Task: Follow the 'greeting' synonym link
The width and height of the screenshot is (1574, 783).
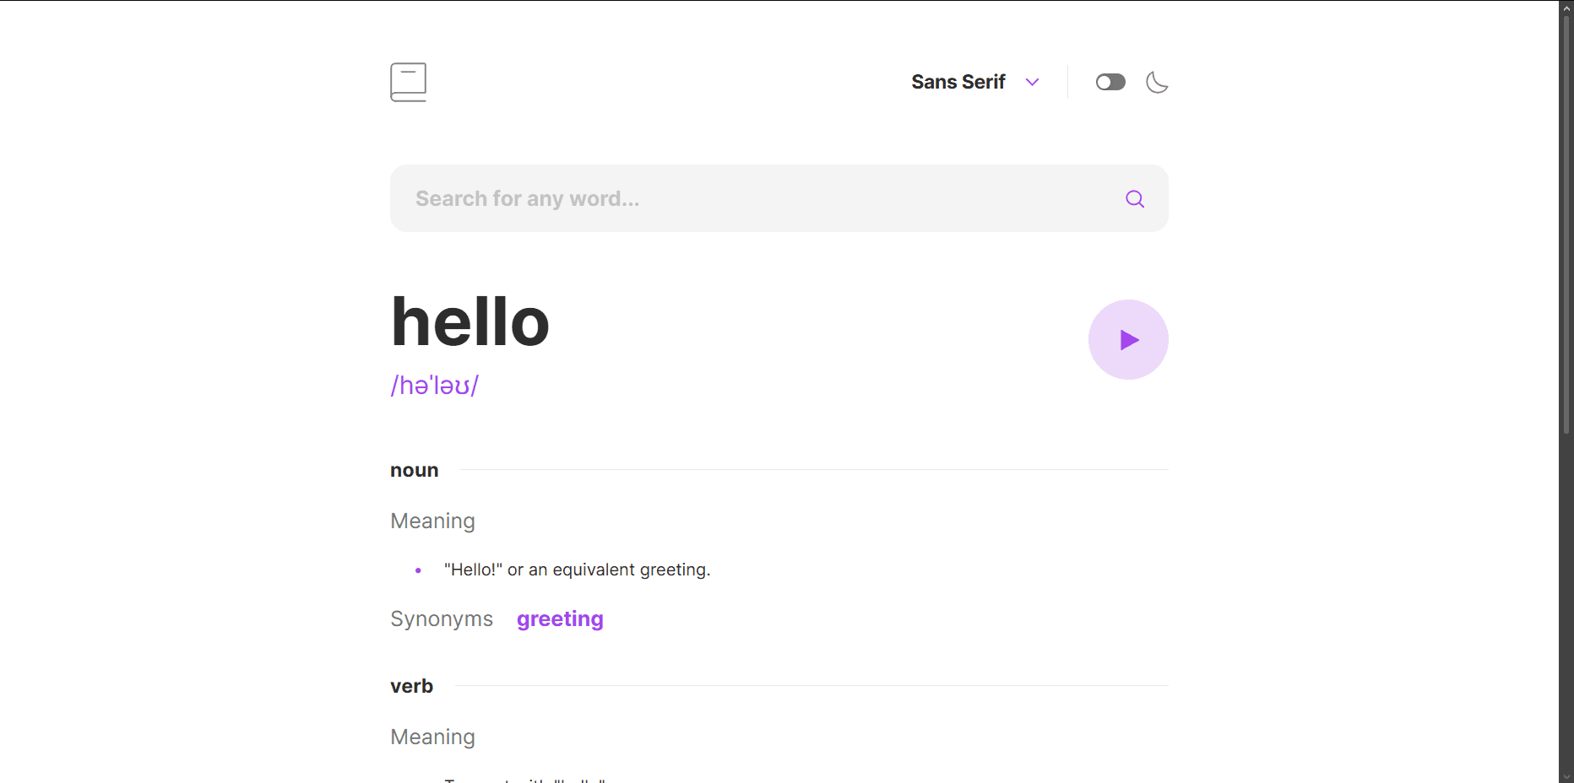Action: coord(560,619)
